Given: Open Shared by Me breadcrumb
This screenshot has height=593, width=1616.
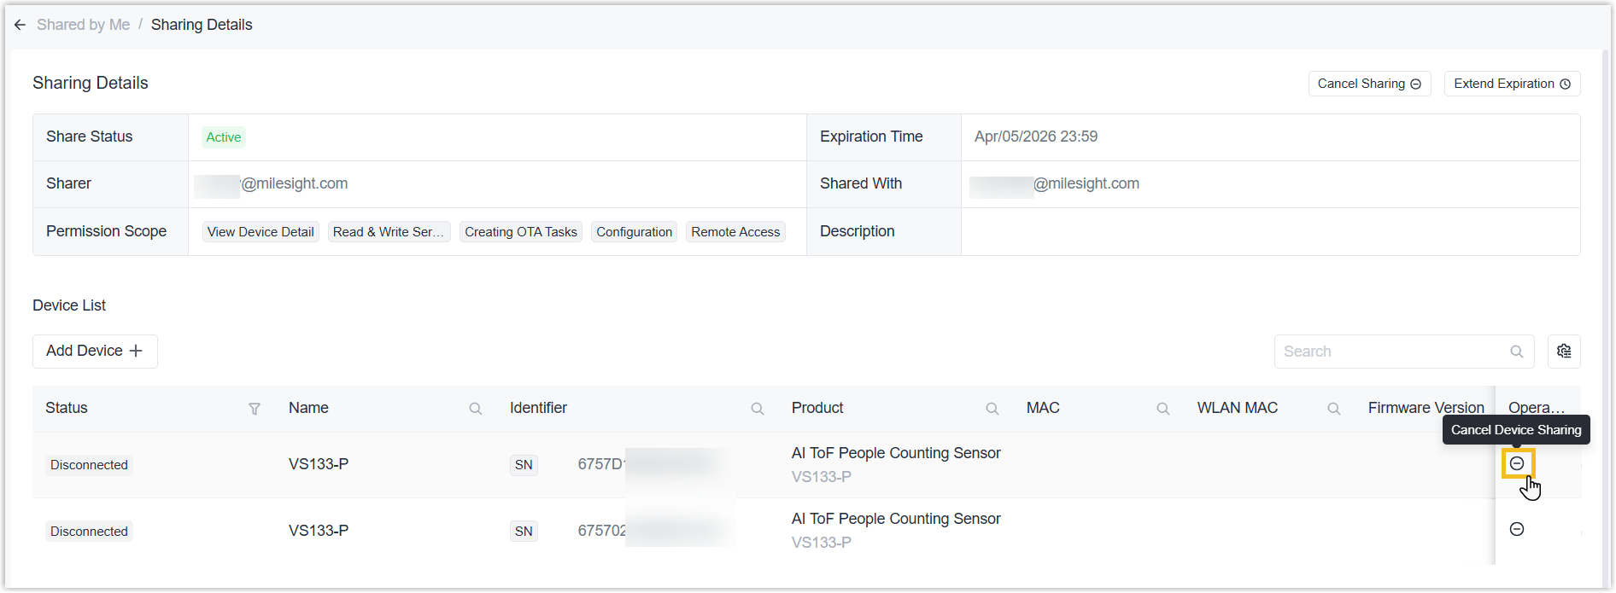Looking at the screenshot, I should [83, 25].
